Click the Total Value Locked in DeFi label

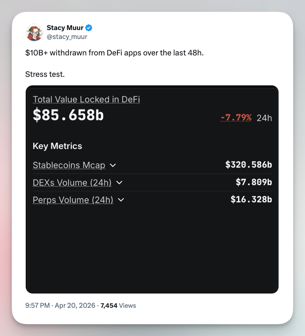click(86, 99)
